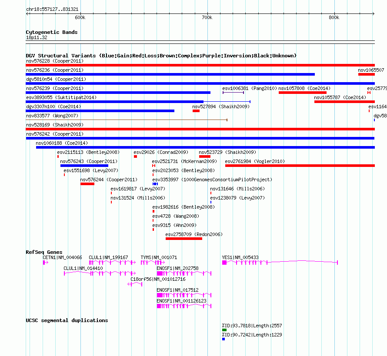
Task: Open dgv3307n100 (Coe2014) variant details
Action: [53, 106]
